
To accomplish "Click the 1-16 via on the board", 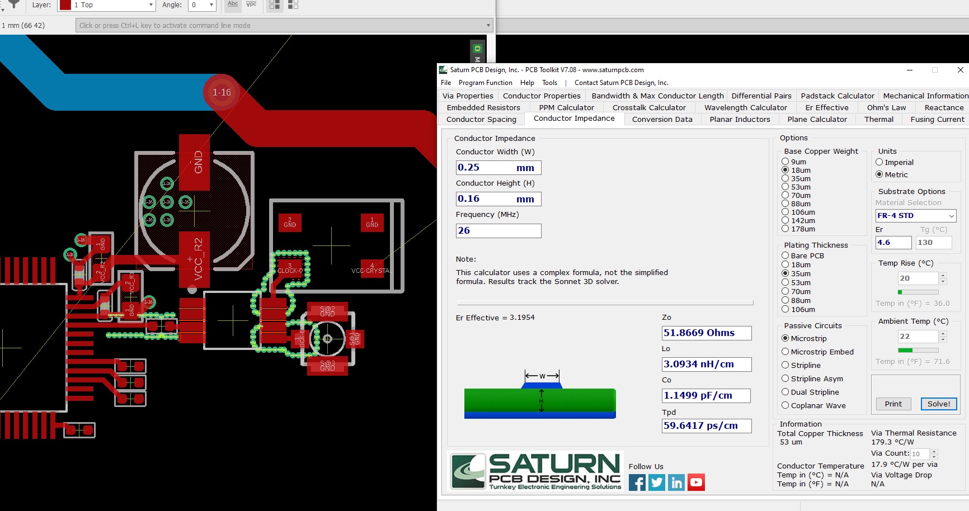I will click(x=222, y=92).
